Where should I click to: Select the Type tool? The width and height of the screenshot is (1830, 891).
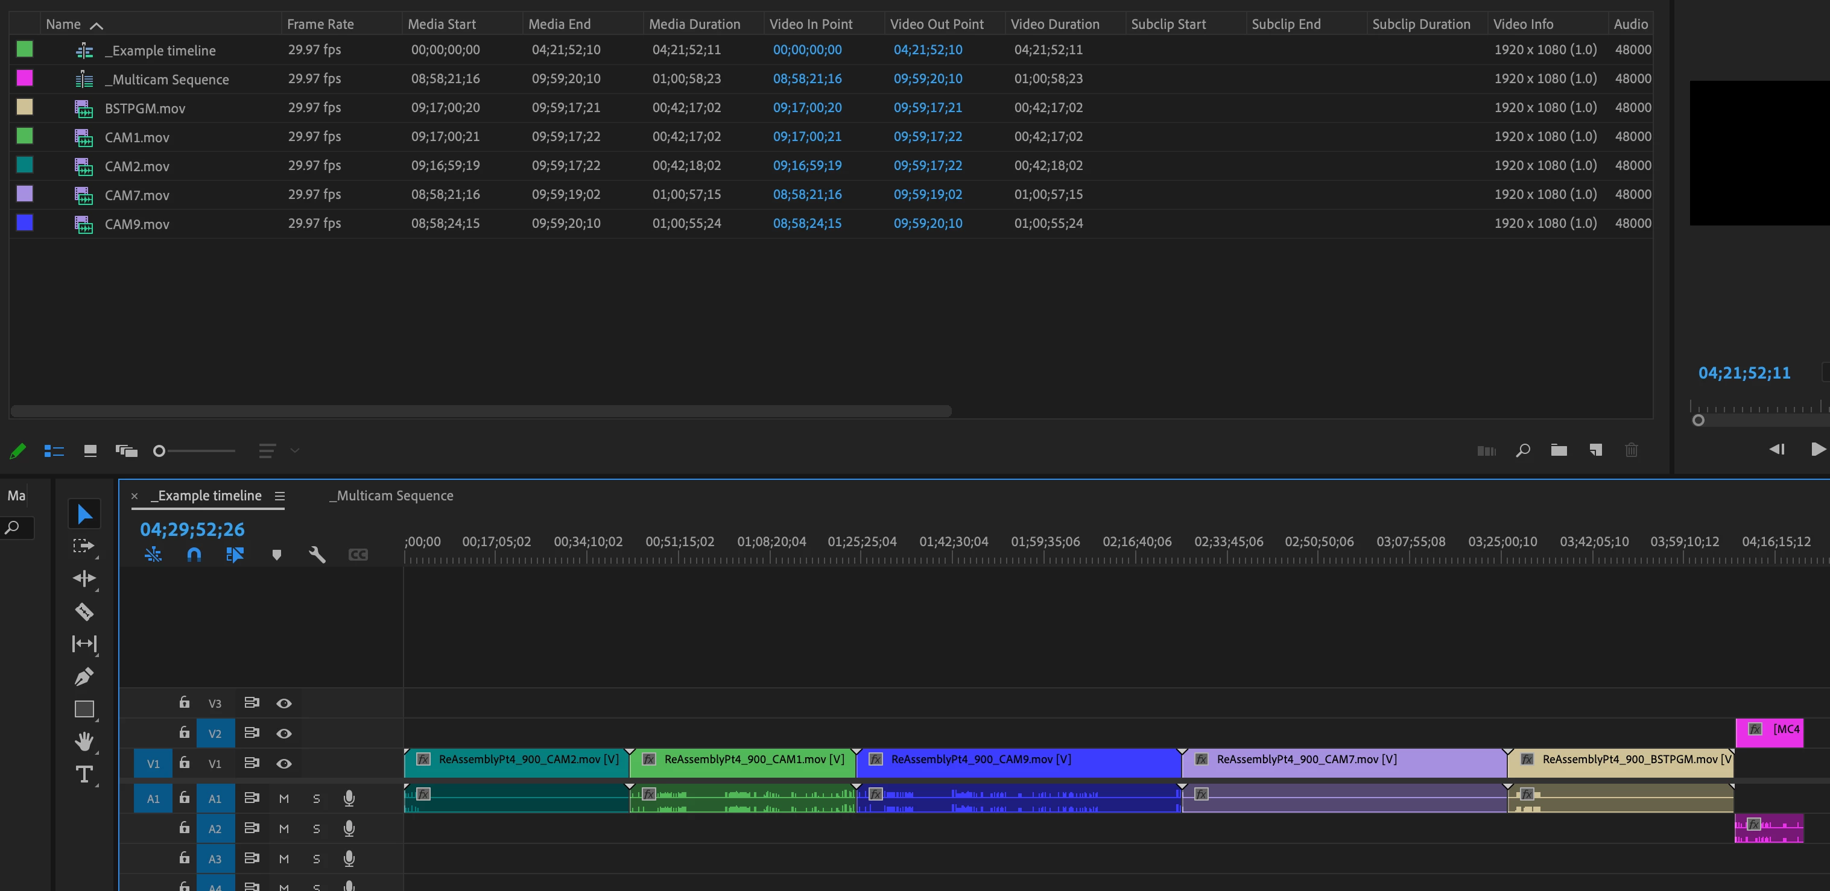(84, 774)
